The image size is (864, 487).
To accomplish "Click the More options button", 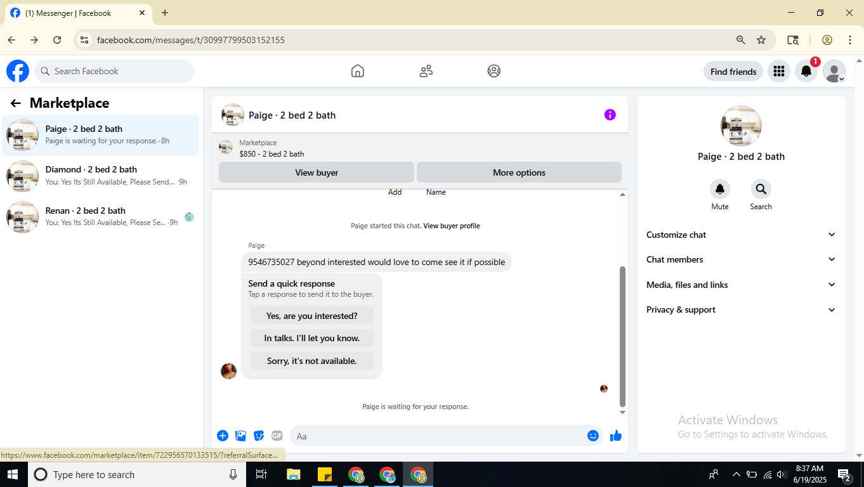I will tap(519, 172).
